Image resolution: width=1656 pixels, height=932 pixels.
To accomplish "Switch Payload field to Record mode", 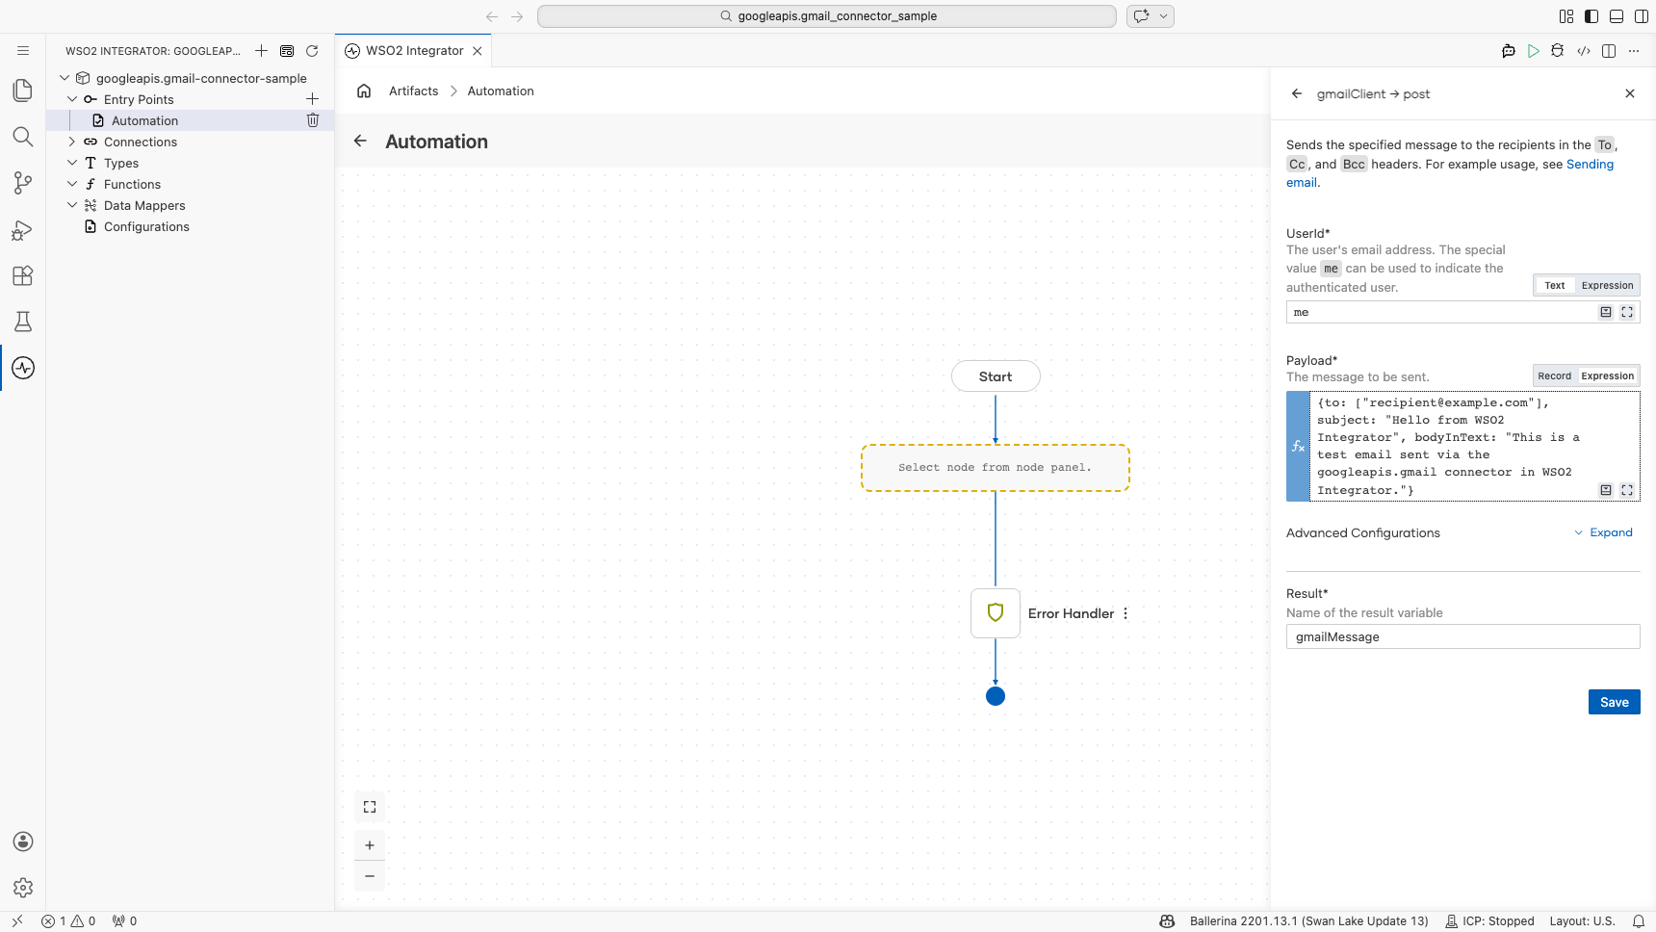I will 1555,376.
